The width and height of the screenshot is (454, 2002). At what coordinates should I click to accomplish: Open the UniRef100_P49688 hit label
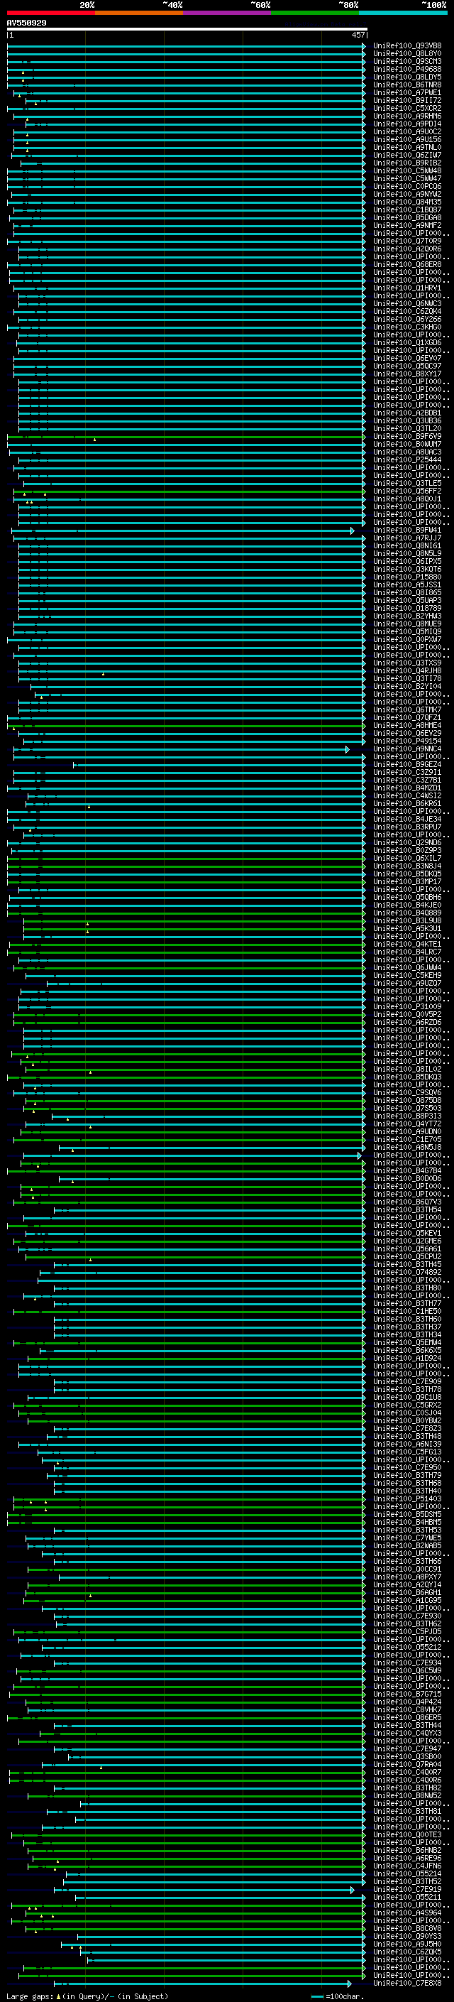tap(406, 69)
